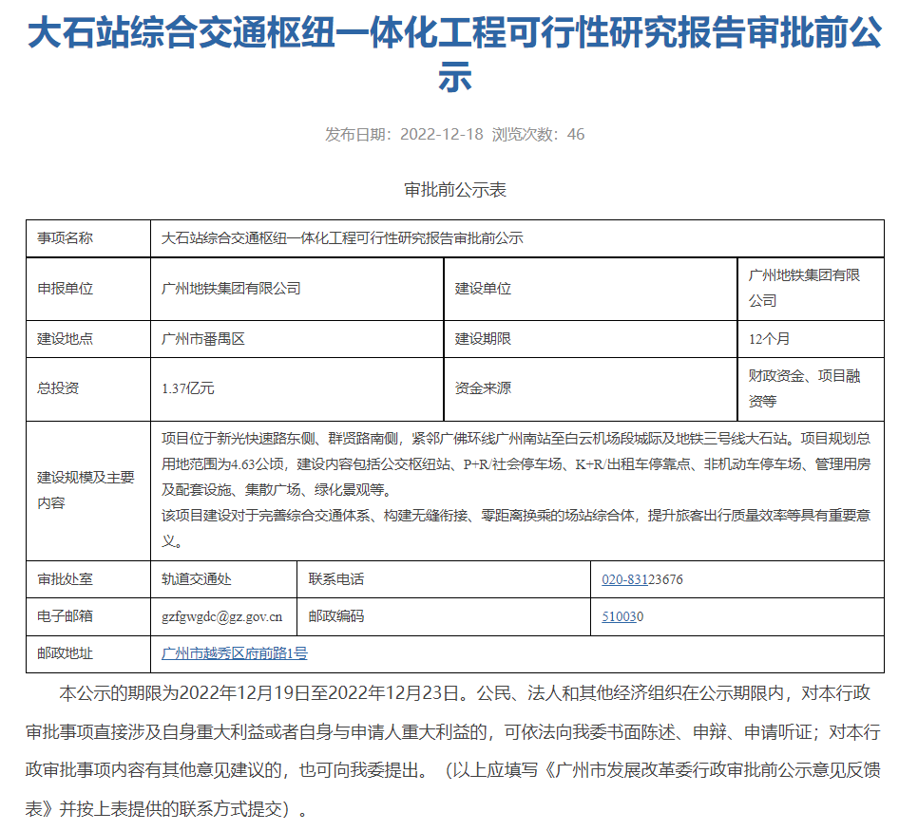The height and width of the screenshot is (831, 918).
Task: Open the address link 广州市越秀区府前路1号
Action: [234, 653]
